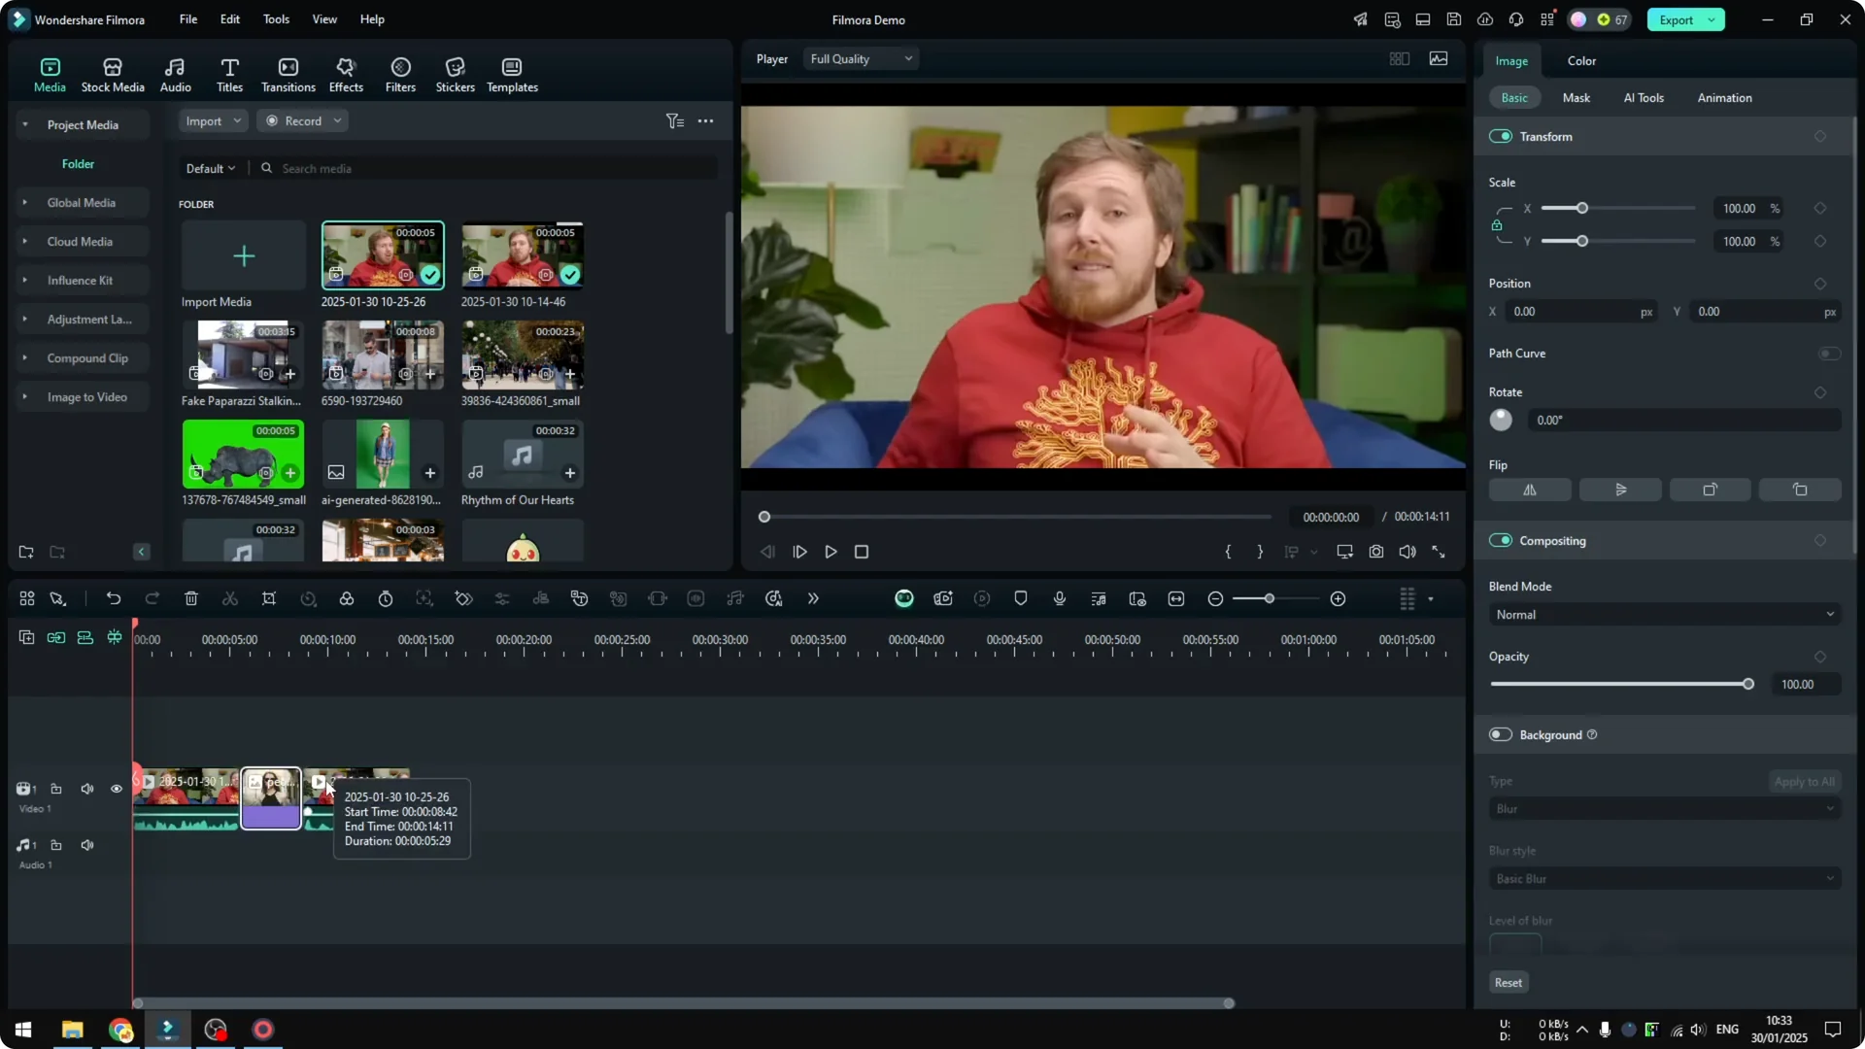Screen dimensions: 1865x1049
Task: Open the Effects panel
Action: (x=346, y=73)
